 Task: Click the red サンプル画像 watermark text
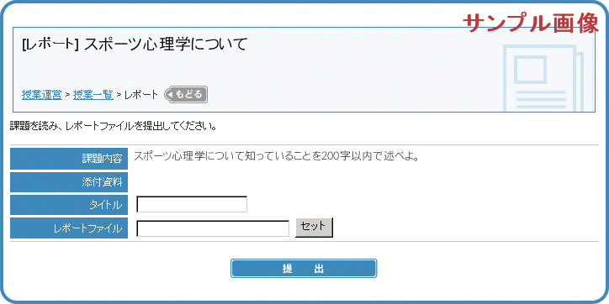click(x=531, y=24)
